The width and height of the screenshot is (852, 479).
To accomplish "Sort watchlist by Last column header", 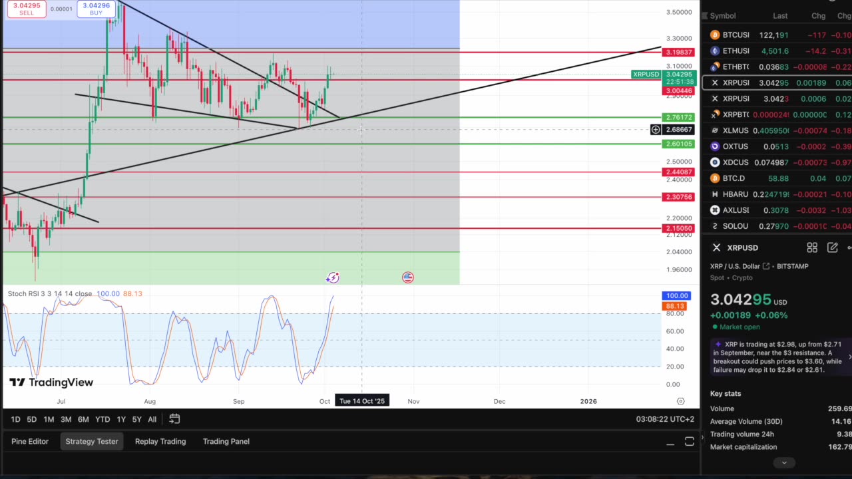I will [x=780, y=16].
